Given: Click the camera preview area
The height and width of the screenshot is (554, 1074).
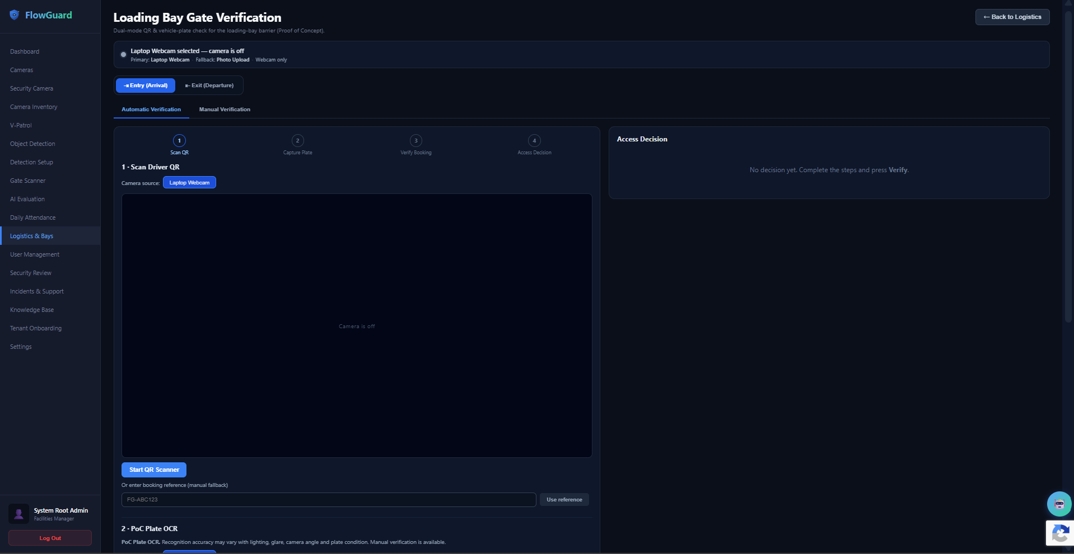Looking at the screenshot, I should tap(357, 325).
